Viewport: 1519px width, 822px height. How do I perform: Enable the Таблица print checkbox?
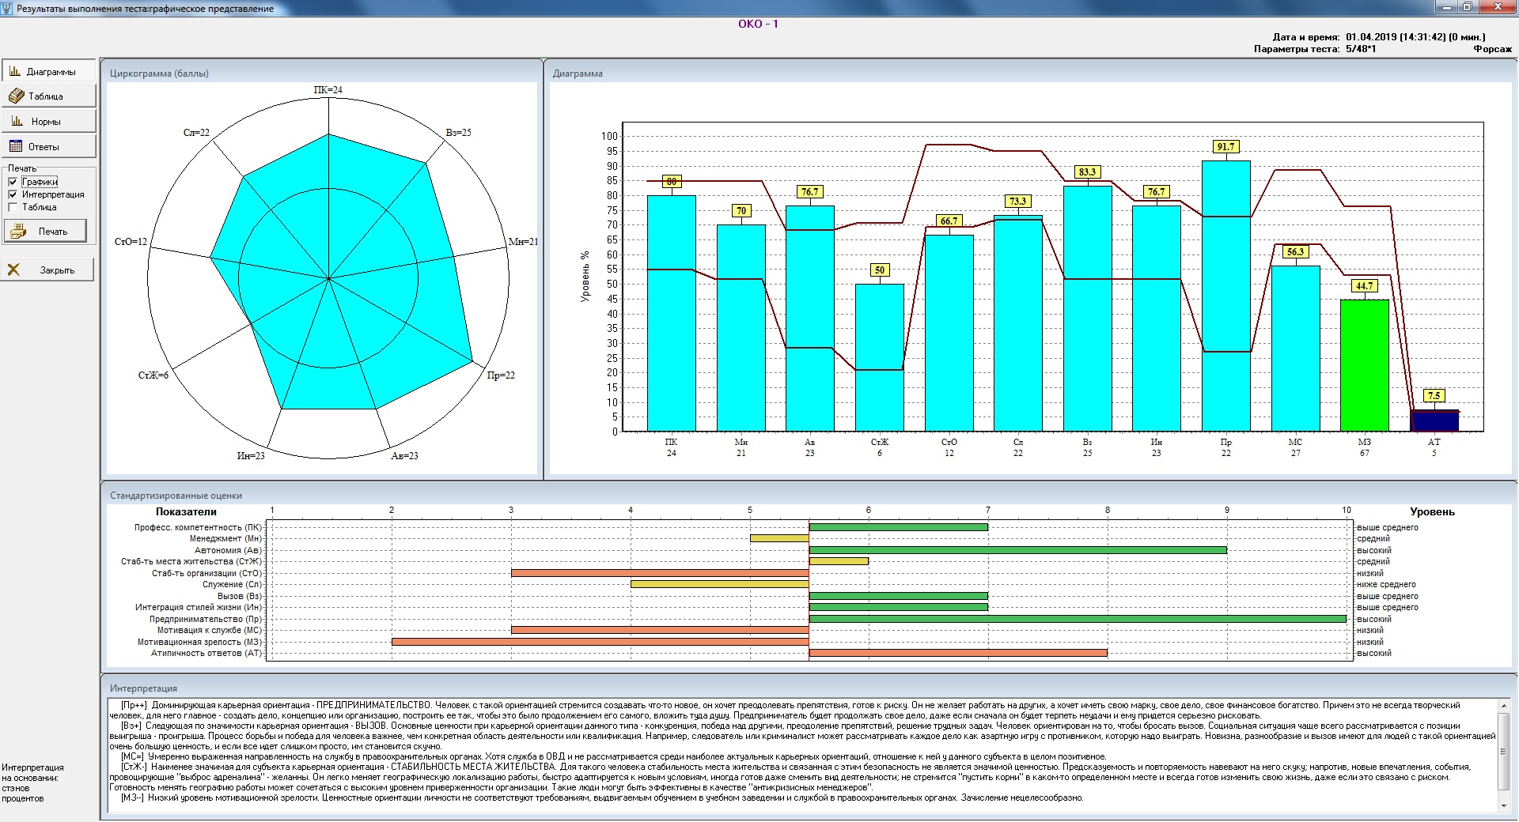13,207
